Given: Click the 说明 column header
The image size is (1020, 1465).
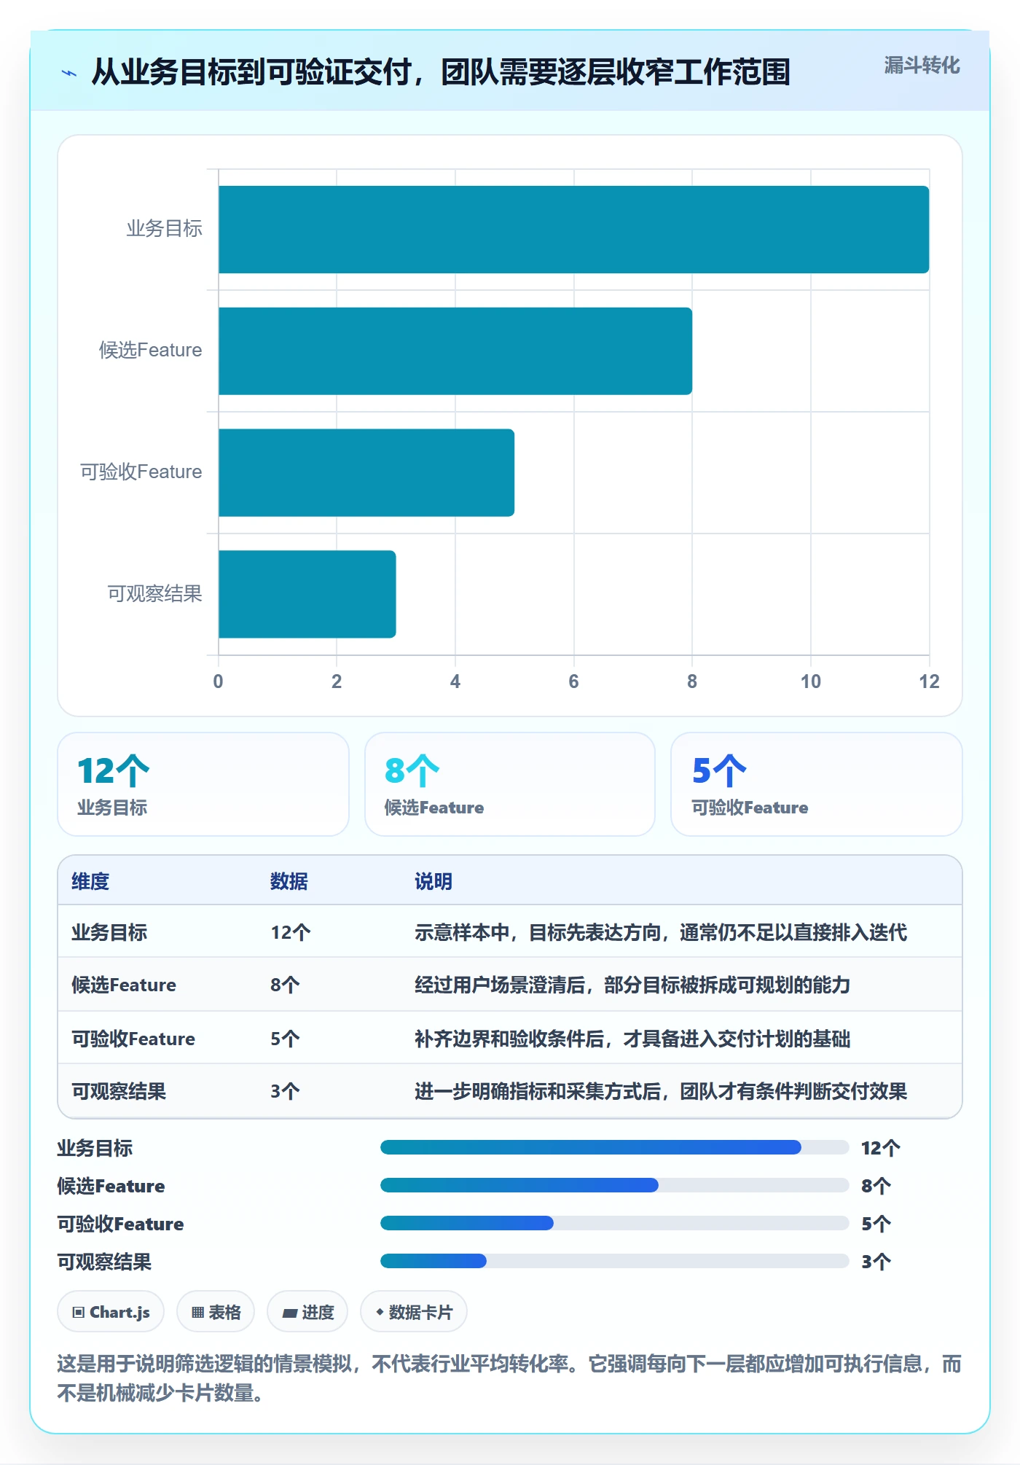Looking at the screenshot, I should pos(433,881).
